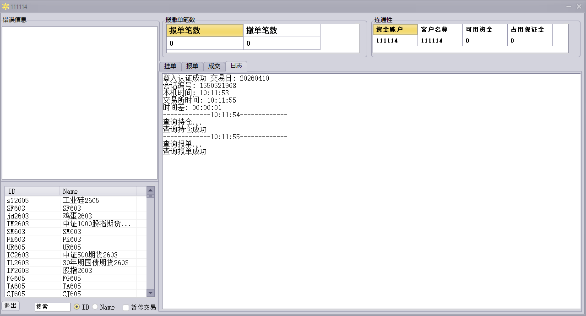
Task: Click the 资金账户 column header
Action: click(395, 29)
